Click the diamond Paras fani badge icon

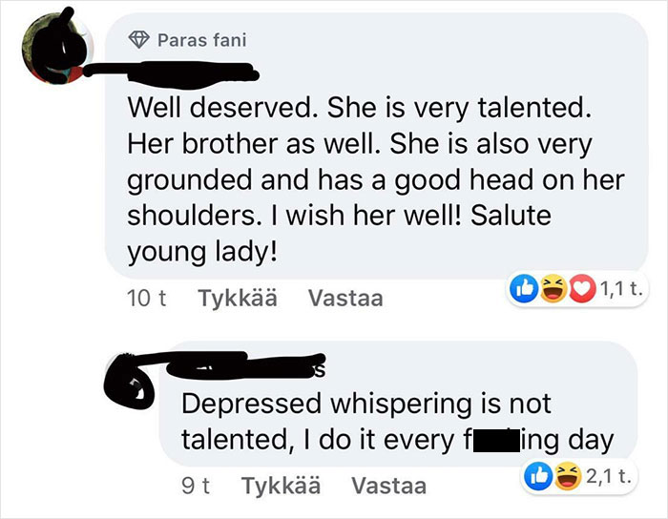139,40
